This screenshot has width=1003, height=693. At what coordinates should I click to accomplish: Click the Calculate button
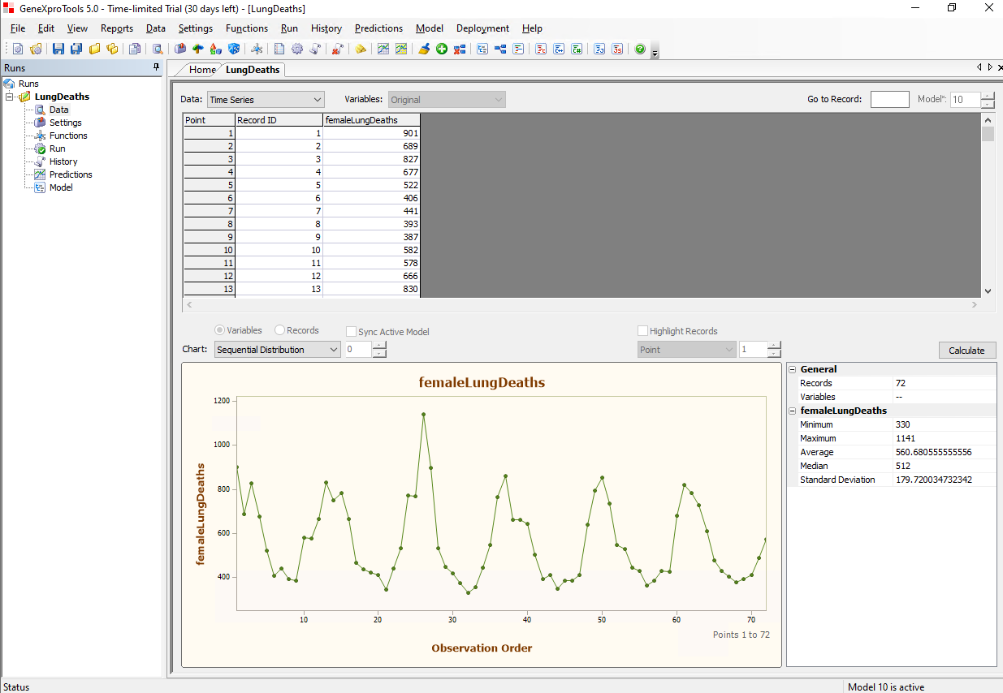click(966, 351)
